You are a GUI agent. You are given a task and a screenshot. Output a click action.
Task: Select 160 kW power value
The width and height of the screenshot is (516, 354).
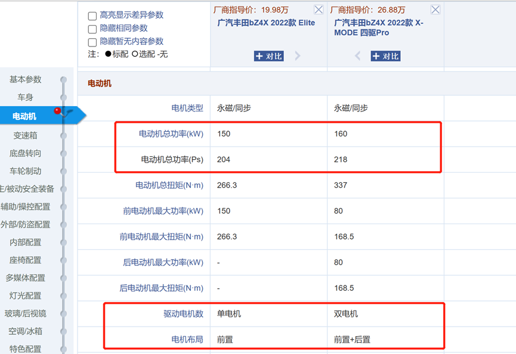click(341, 133)
